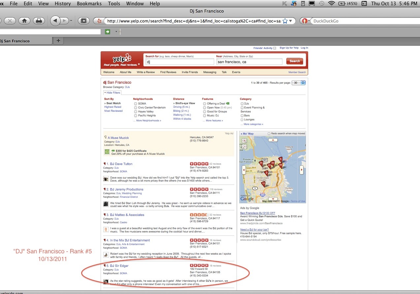
Task: Go back with the browser Back arrow
Action: pyautogui.click(x=55, y=21)
